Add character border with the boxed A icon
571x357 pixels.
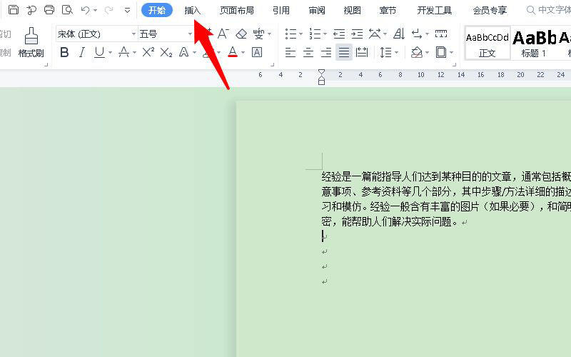pos(257,52)
